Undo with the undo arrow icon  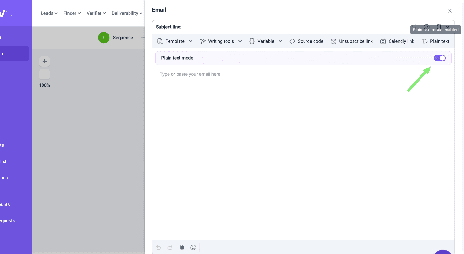click(159, 247)
